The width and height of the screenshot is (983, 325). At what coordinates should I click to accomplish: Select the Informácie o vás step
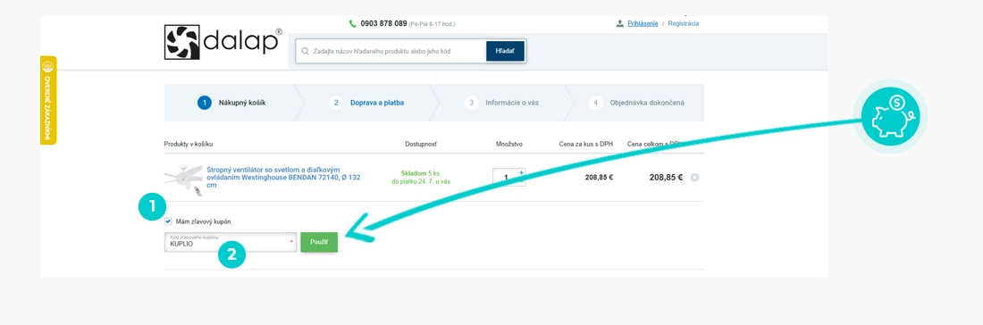pos(501,103)
